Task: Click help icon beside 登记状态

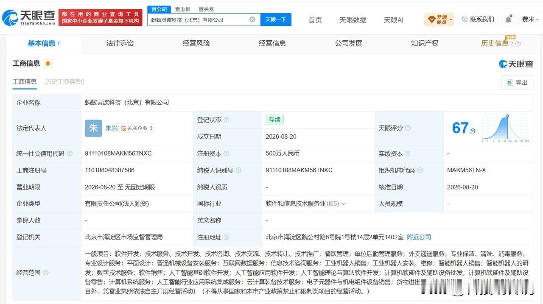Action: 227,120
